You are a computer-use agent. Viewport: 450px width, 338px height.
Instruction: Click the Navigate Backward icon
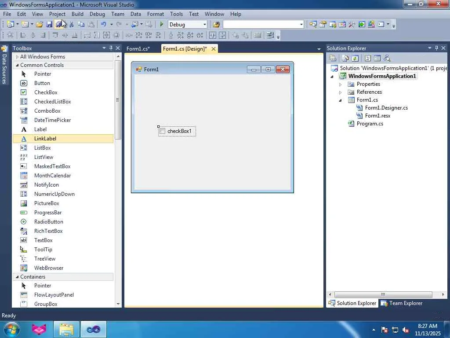(x=134, y=25)
